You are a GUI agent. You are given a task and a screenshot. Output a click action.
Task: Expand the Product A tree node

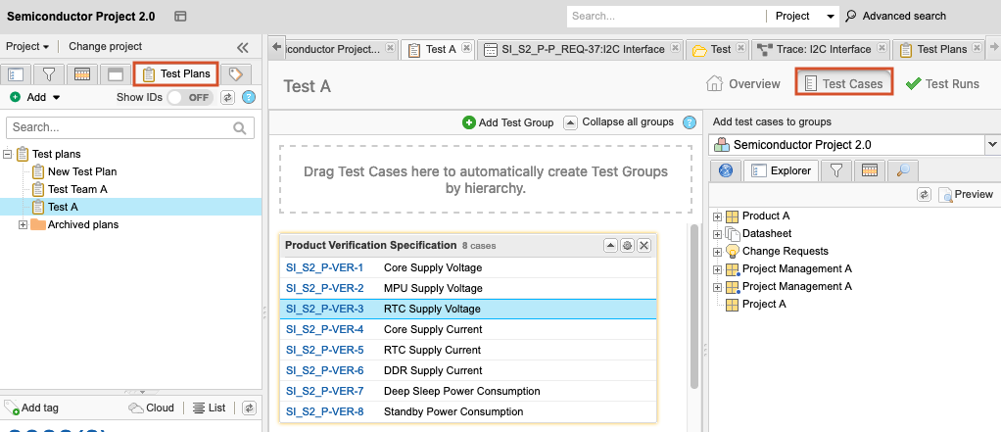click(x=717, y=216)
